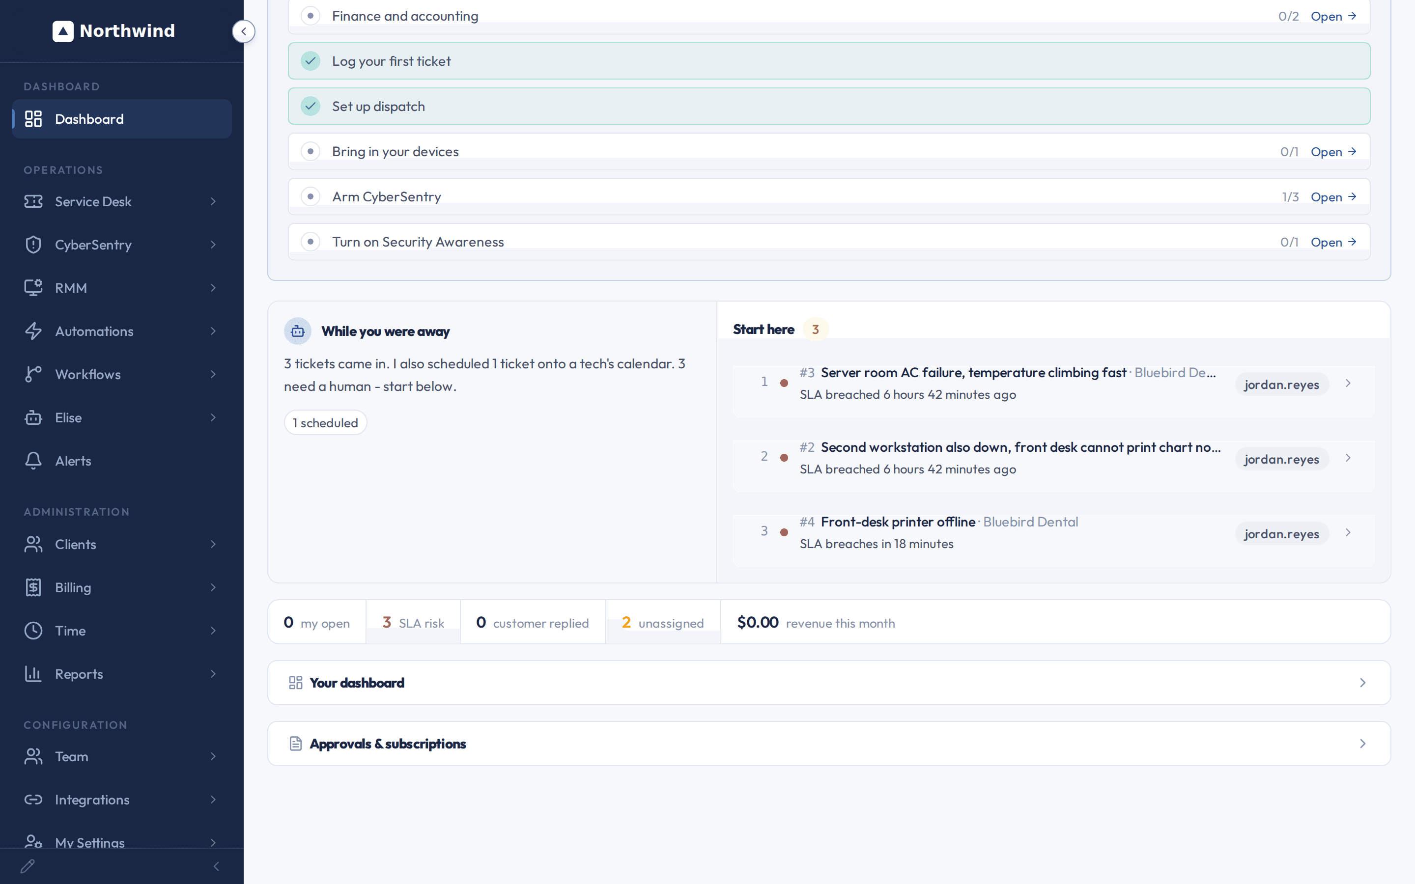
Task: Click the Dashboard grid icon in the sidebar
Action: pos(33,119)
